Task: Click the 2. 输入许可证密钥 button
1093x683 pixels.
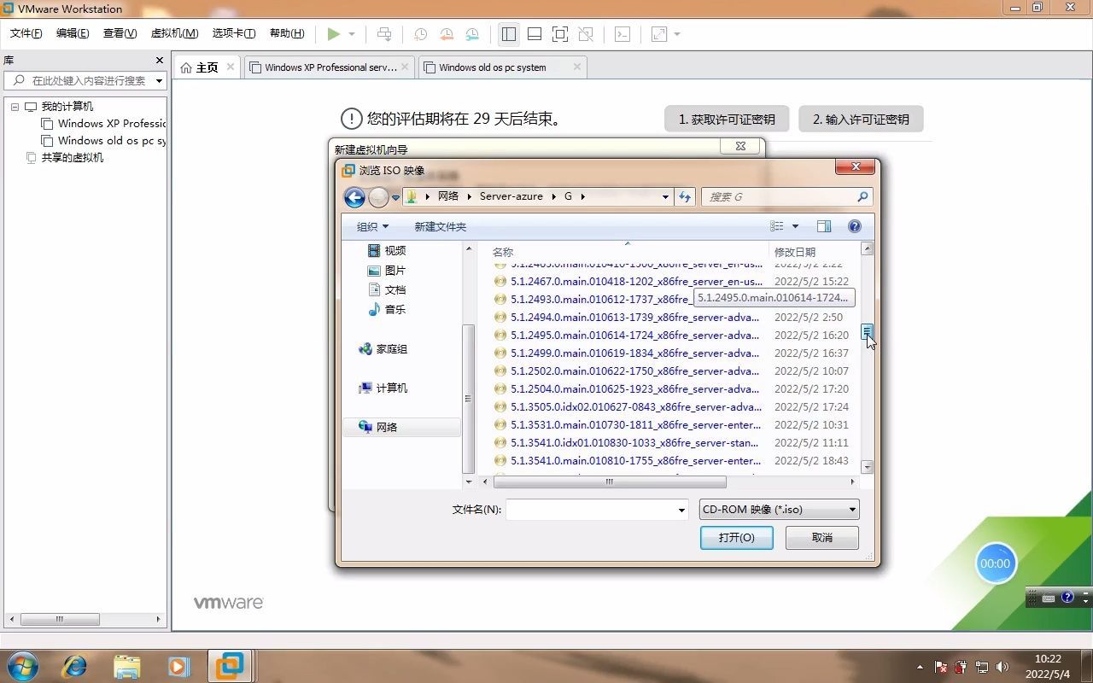Action: pyautogui.click(x=861, y=120)
